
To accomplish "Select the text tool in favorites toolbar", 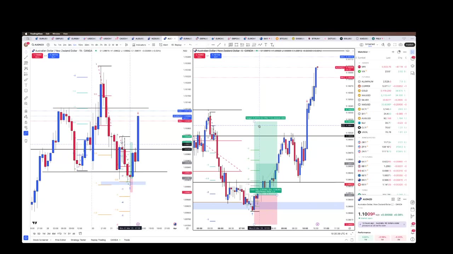I will click(x=266, y=45).
